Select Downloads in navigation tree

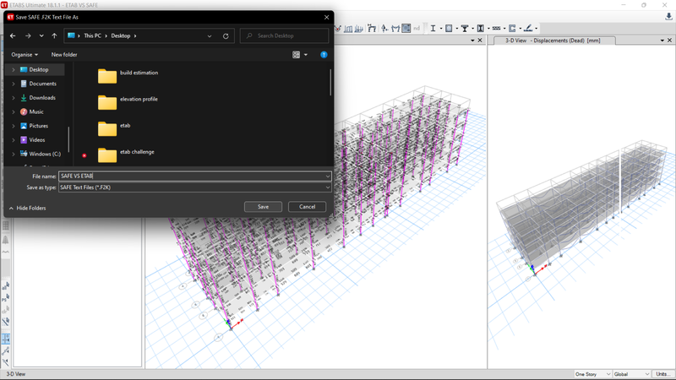pyautogui.click(x=42, y=98)
